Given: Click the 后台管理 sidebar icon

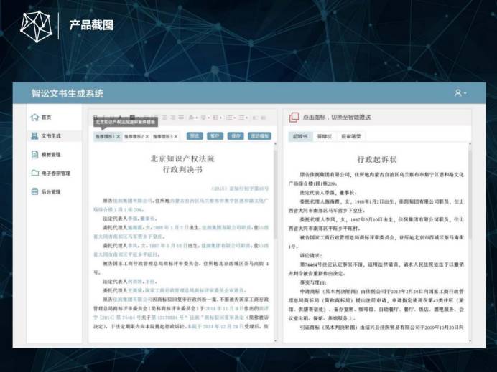Looking at the screenshot, I should [34, 191].
